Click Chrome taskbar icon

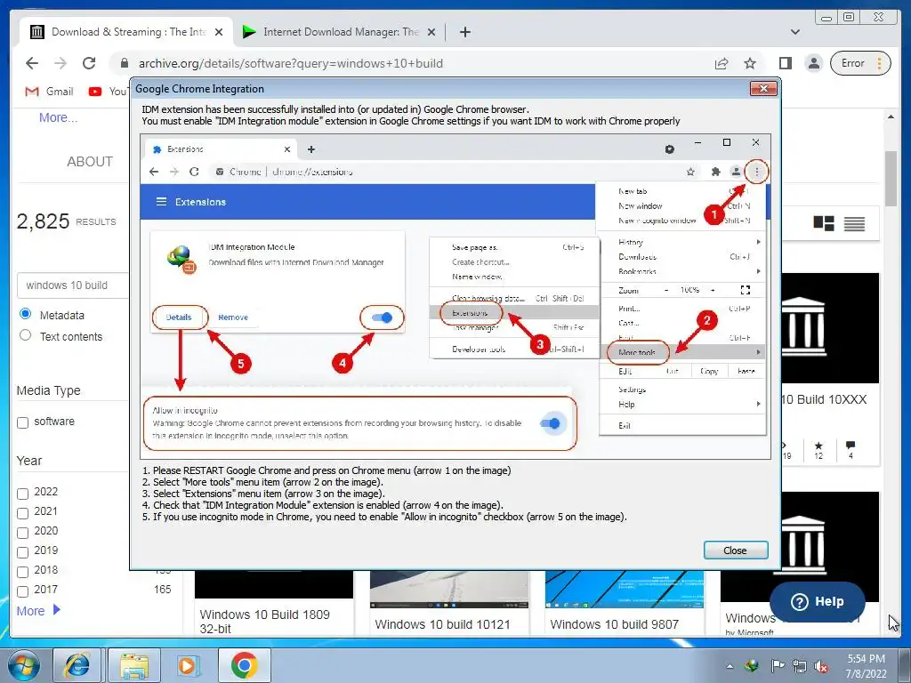pos(244,665)
